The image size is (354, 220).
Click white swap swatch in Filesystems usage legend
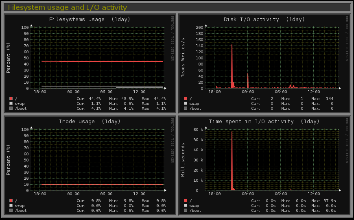[x=11, y=103]
